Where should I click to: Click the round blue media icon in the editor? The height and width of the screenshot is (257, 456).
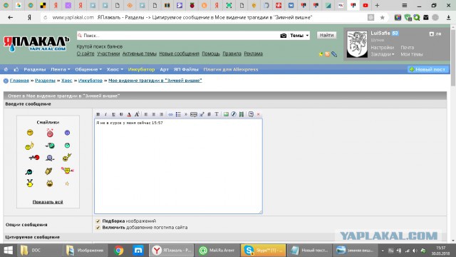(x=234, y=114)
